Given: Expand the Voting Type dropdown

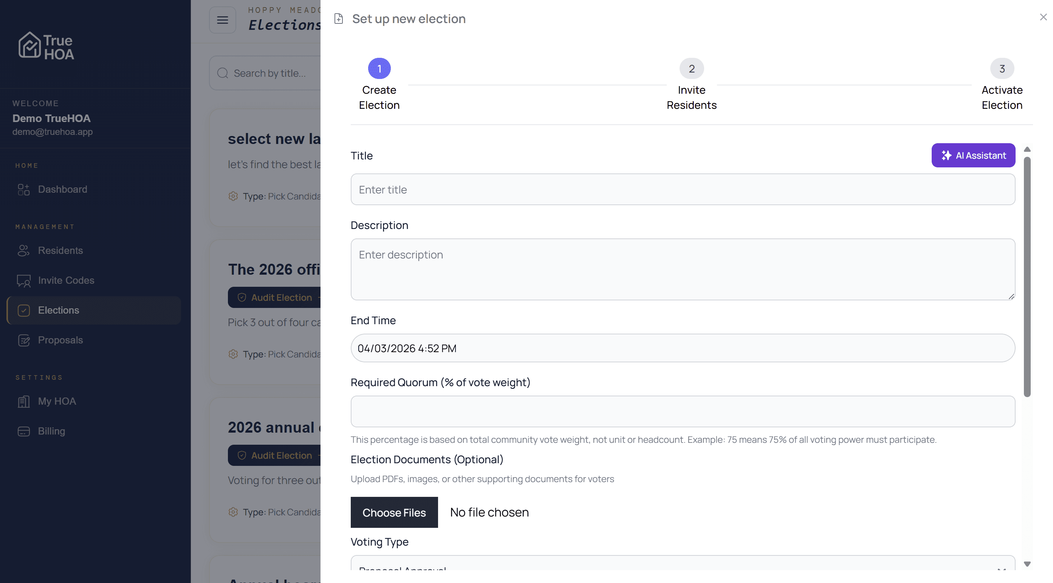Looking at the screenshot, I should 683,566.
